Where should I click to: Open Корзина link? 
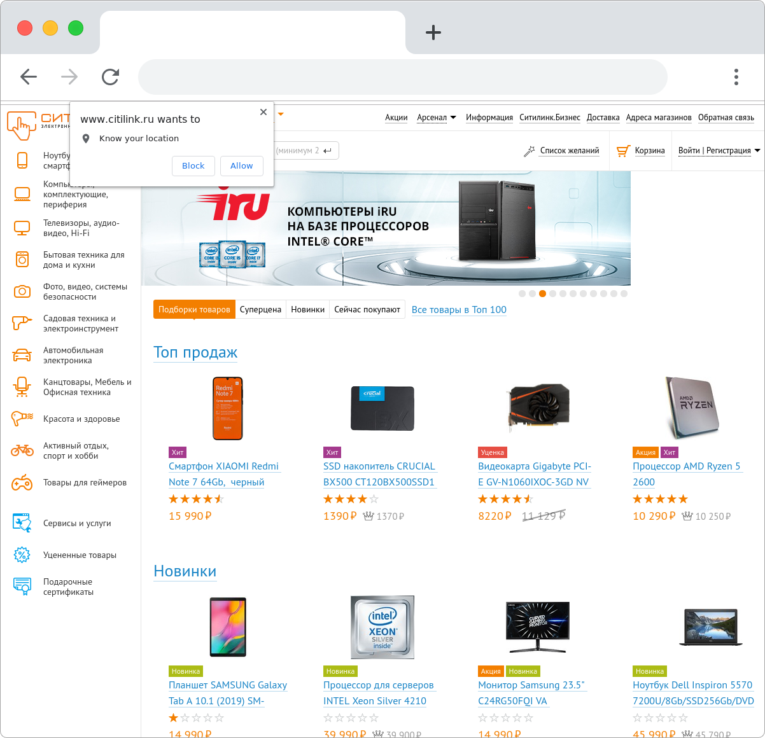pos(650,151)
